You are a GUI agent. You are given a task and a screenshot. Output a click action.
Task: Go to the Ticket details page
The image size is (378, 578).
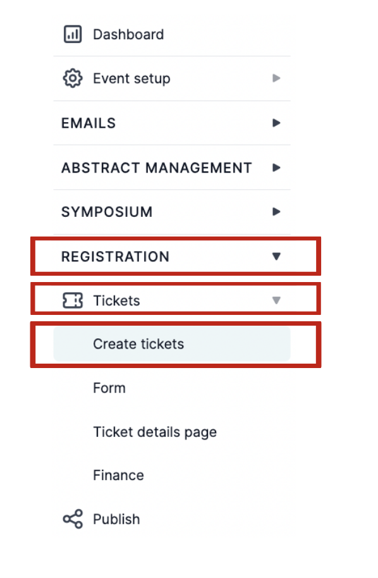[155, 431]
